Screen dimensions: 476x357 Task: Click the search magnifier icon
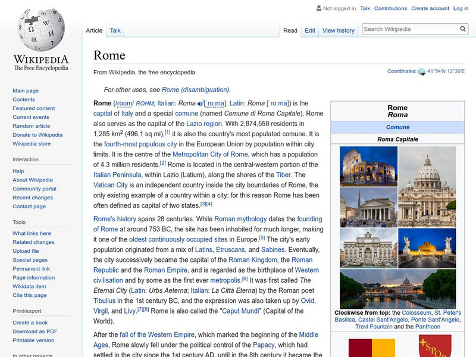click(x=463, y=29)
